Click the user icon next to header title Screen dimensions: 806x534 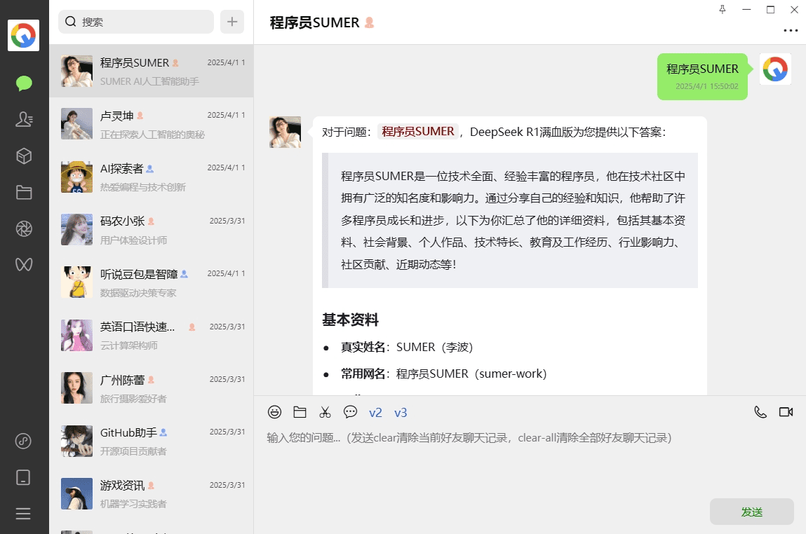coord(369,22)
